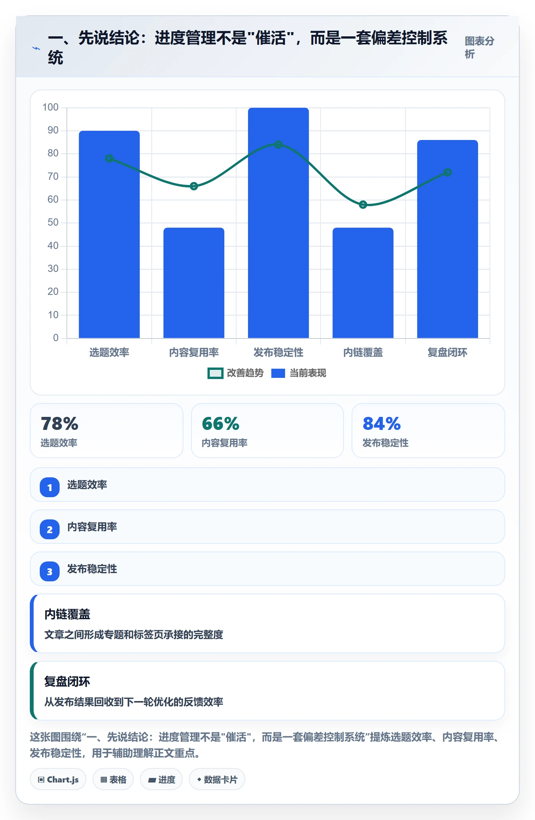Select the 表格 tag chip
This screenshot has height=820, width=535.
pos(113,779)
